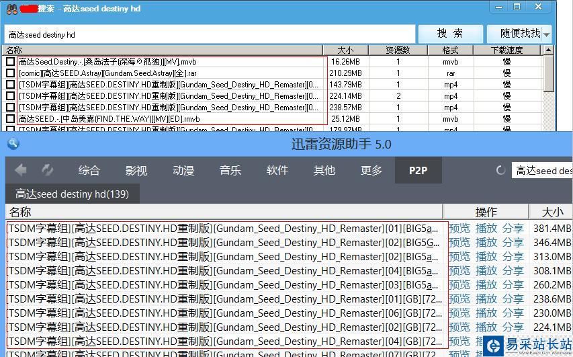The image size is (573, 357).
Task: Click 预览 for the 381.4MB row
Action: (x=459, y=228)
